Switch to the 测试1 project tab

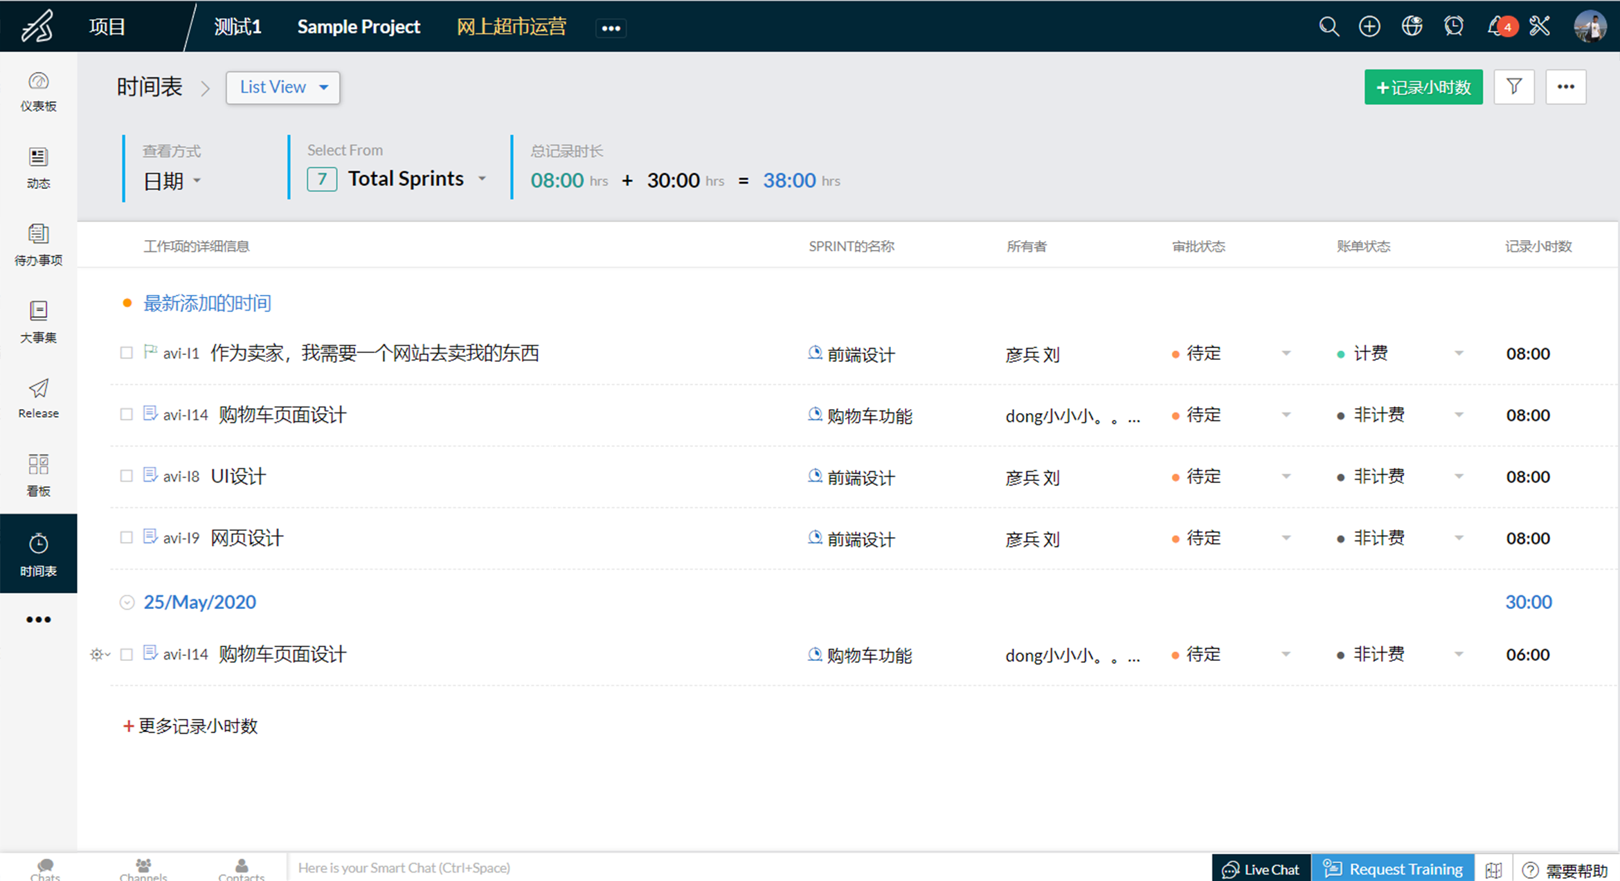tap(237, 26)
